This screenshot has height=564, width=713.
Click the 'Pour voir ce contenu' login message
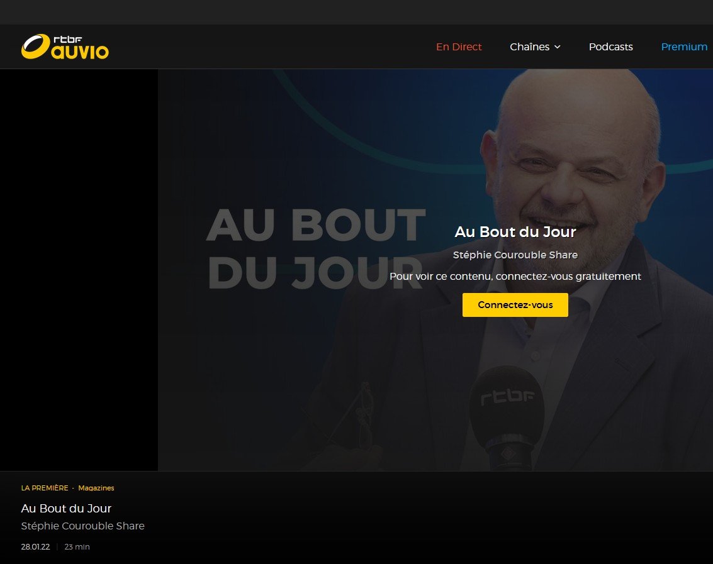(x=515, y=276)
